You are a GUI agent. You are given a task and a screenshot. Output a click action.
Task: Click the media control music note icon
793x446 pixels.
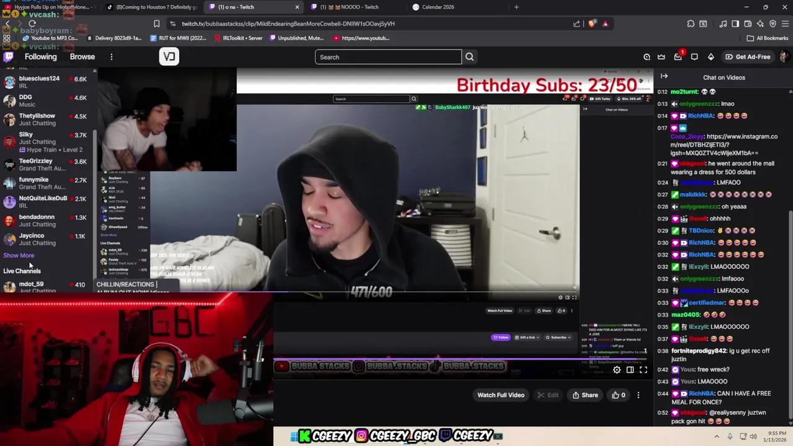point(723,24)
